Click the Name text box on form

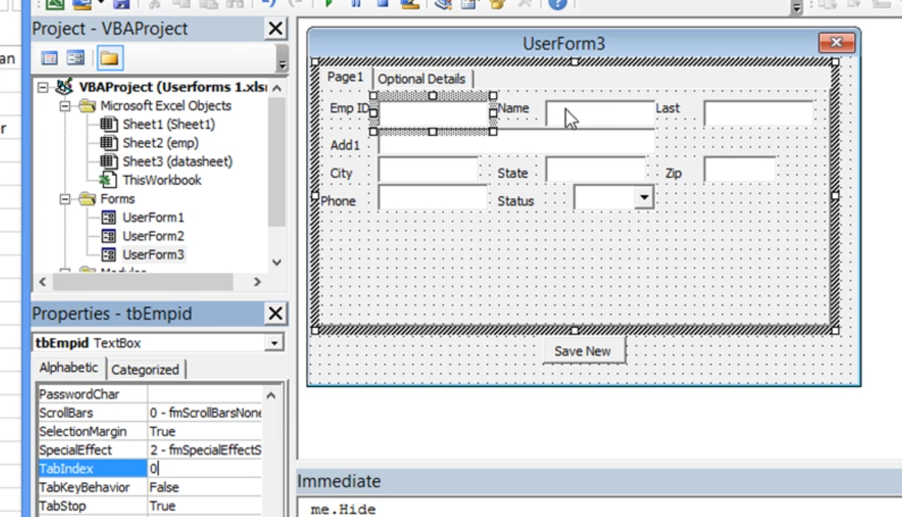tap(599, 114)
